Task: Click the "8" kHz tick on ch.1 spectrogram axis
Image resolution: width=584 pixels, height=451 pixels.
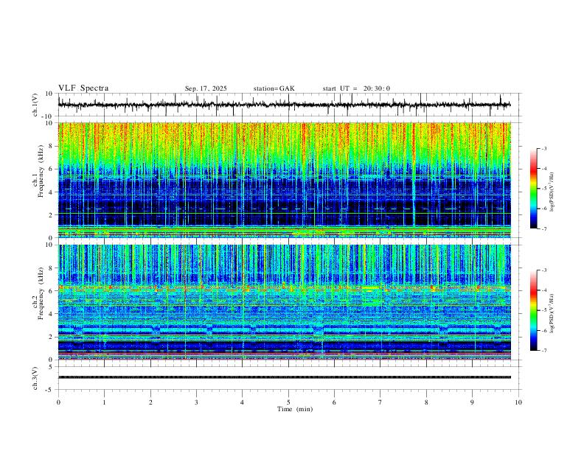Action: [52, 146]
